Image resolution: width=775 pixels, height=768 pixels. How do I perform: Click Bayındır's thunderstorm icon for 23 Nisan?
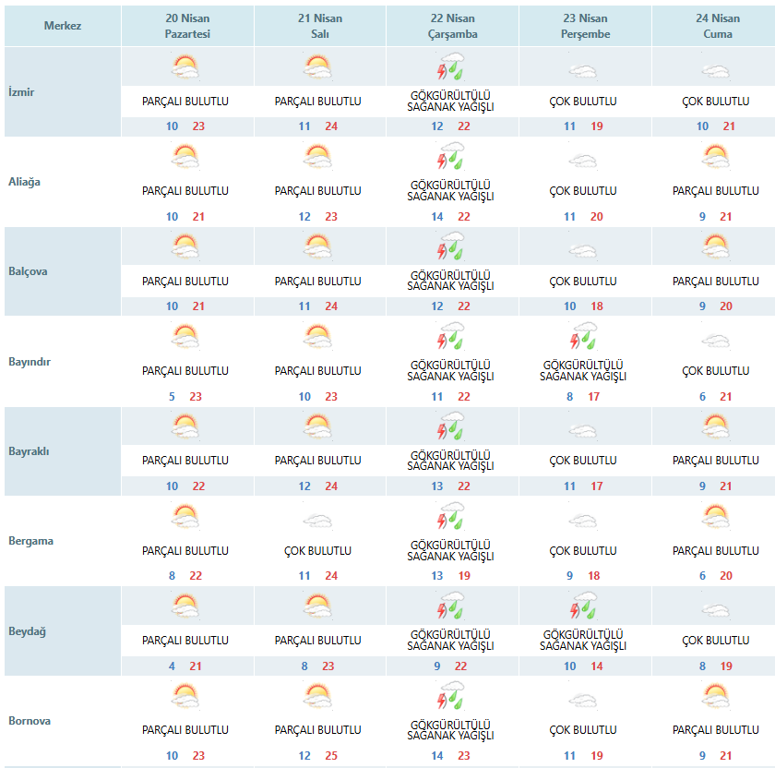583,336
